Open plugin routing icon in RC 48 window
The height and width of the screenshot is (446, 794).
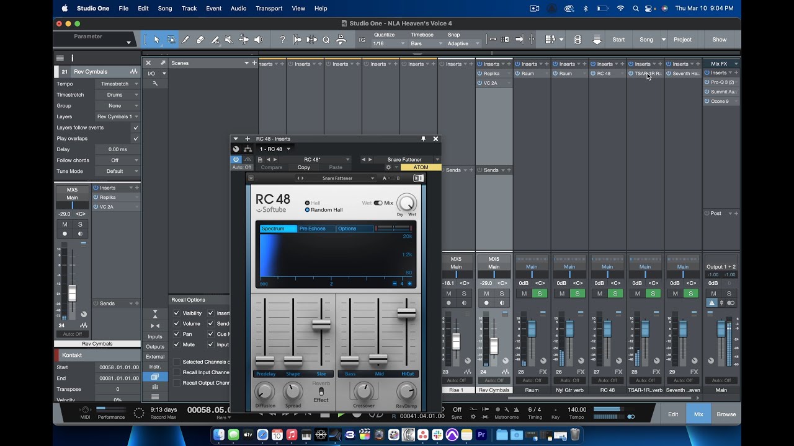coord(248,149)
